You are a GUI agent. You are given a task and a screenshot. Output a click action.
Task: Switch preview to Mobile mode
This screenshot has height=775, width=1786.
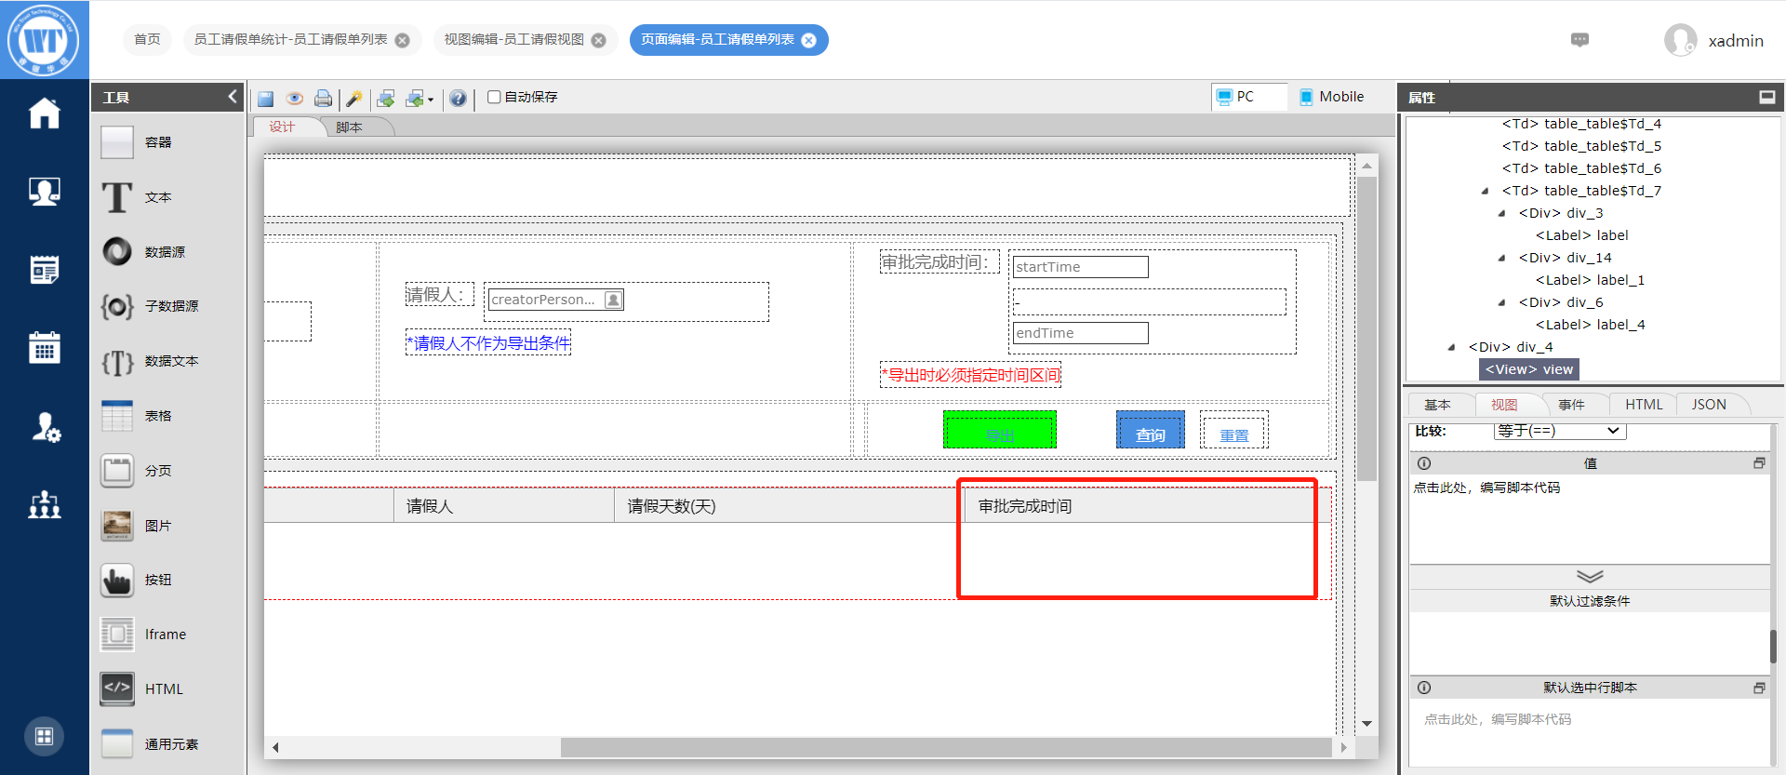coord(1331,97)
